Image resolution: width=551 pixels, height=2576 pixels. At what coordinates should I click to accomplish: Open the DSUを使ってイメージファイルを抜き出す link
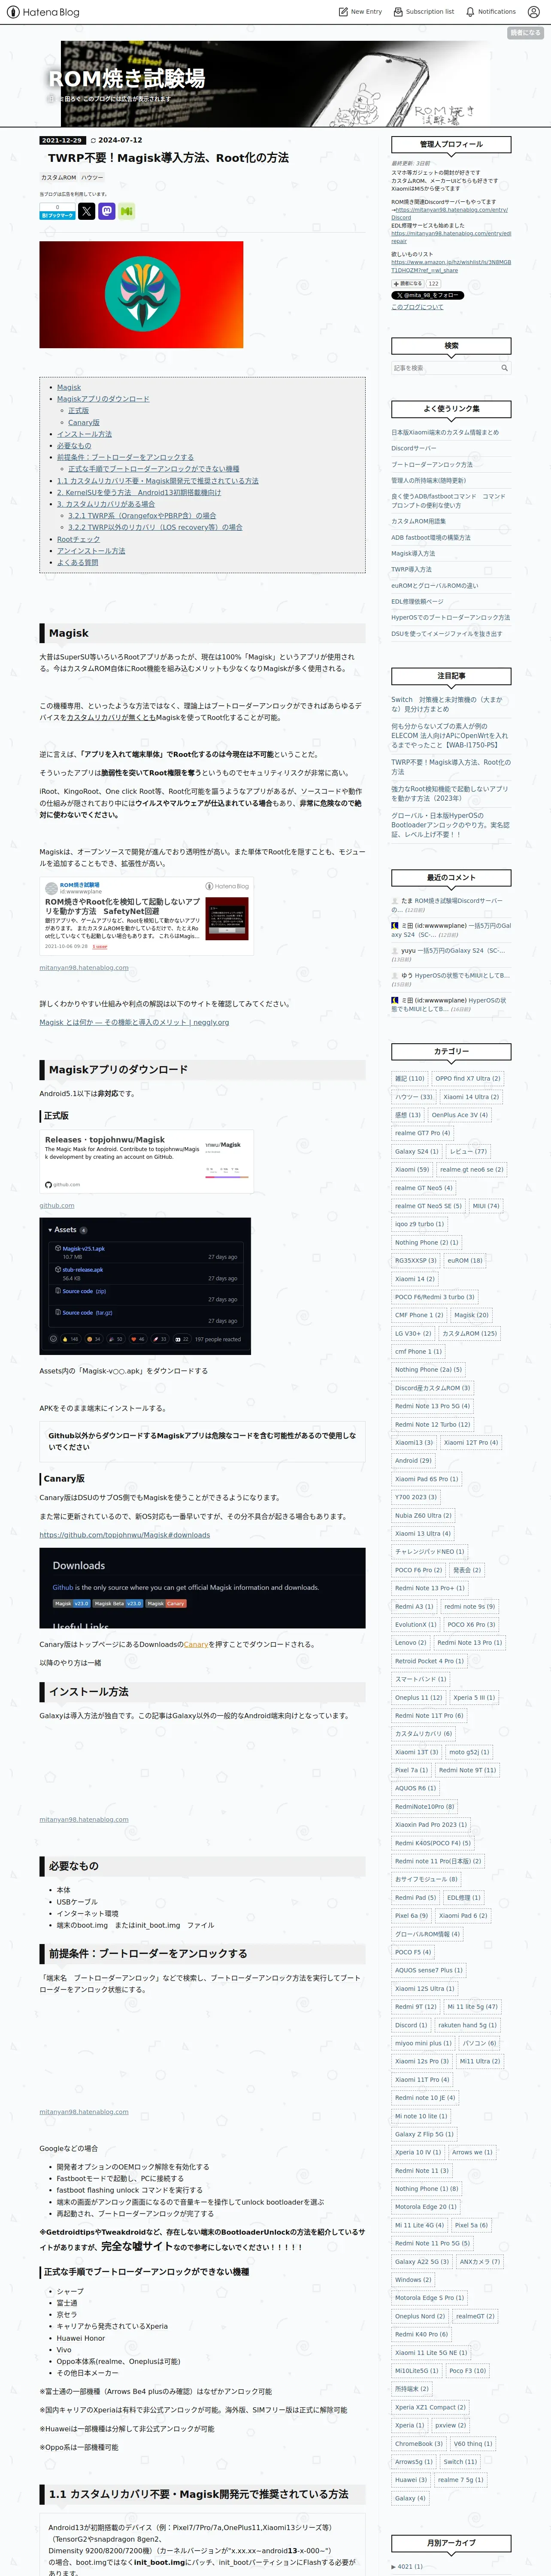tap(447, 634)
